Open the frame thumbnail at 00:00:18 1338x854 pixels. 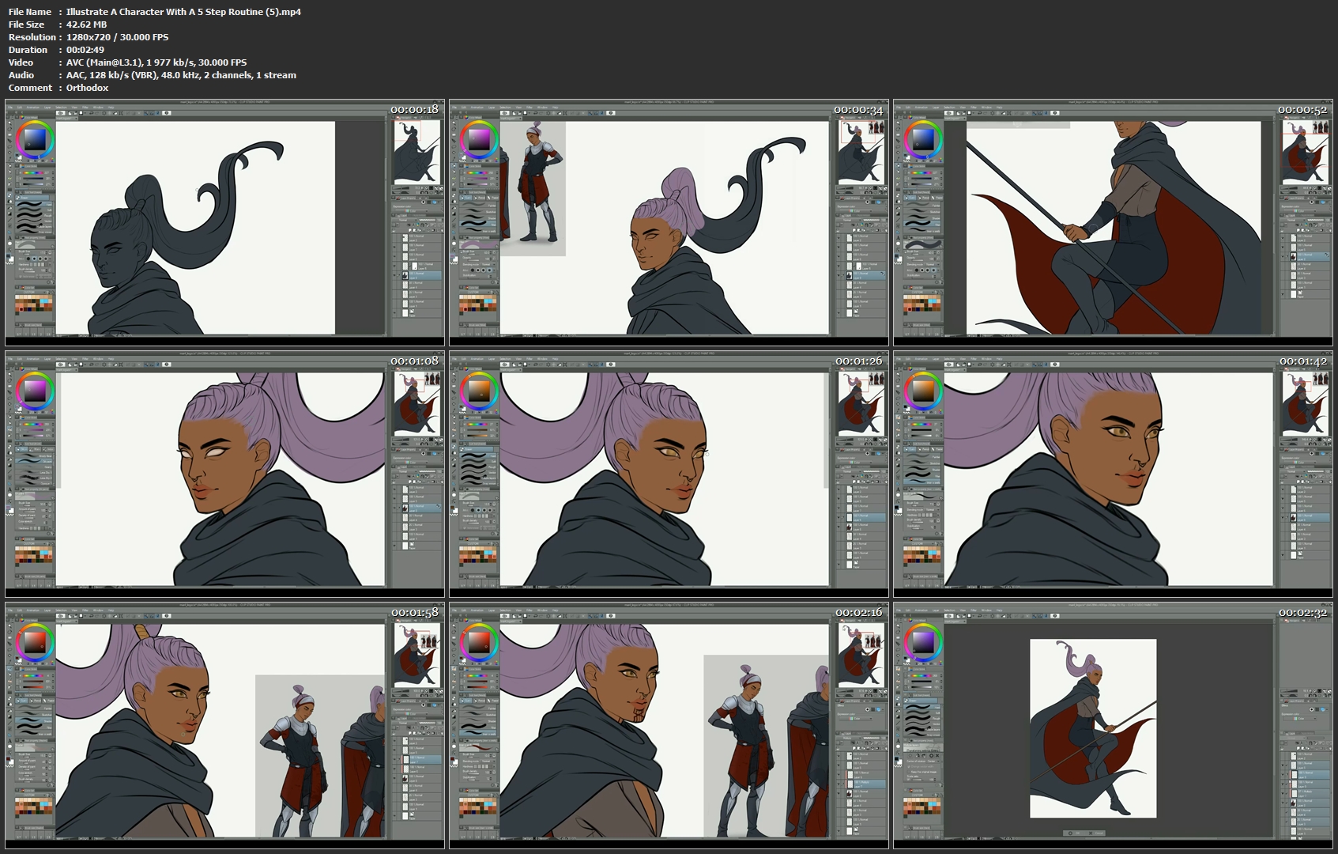(x=224, y=222)
